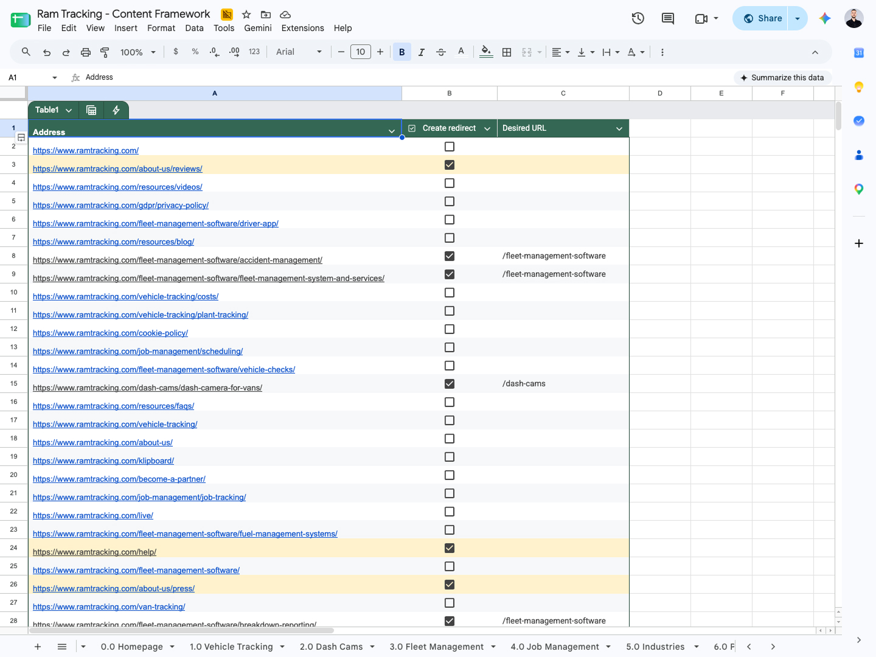The height and width of the screenshot is (657, 876).
Task: Open version history
Action: point(638,18)
